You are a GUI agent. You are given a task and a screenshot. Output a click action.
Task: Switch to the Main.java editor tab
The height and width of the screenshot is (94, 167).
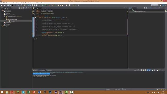tap(37, 8)
